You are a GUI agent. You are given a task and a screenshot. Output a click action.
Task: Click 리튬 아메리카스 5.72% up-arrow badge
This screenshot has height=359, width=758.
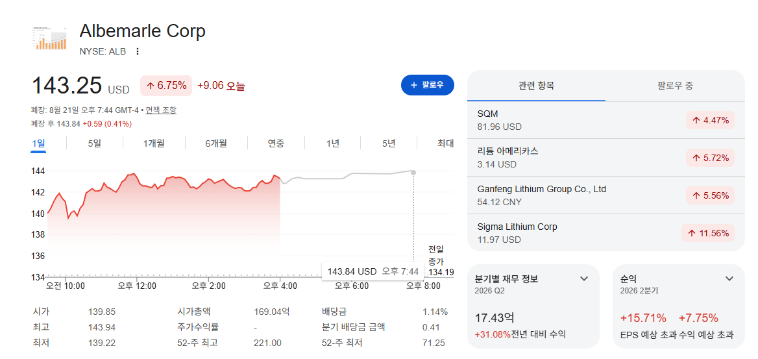pyautogui.click(x=710, y=158)
